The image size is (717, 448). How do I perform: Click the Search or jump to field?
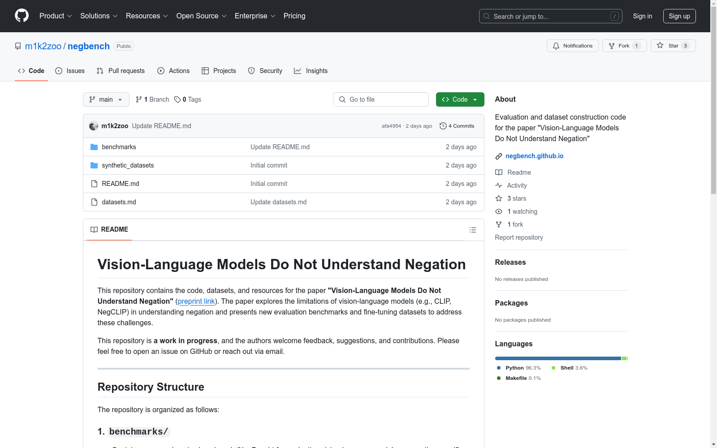point(551,16)
